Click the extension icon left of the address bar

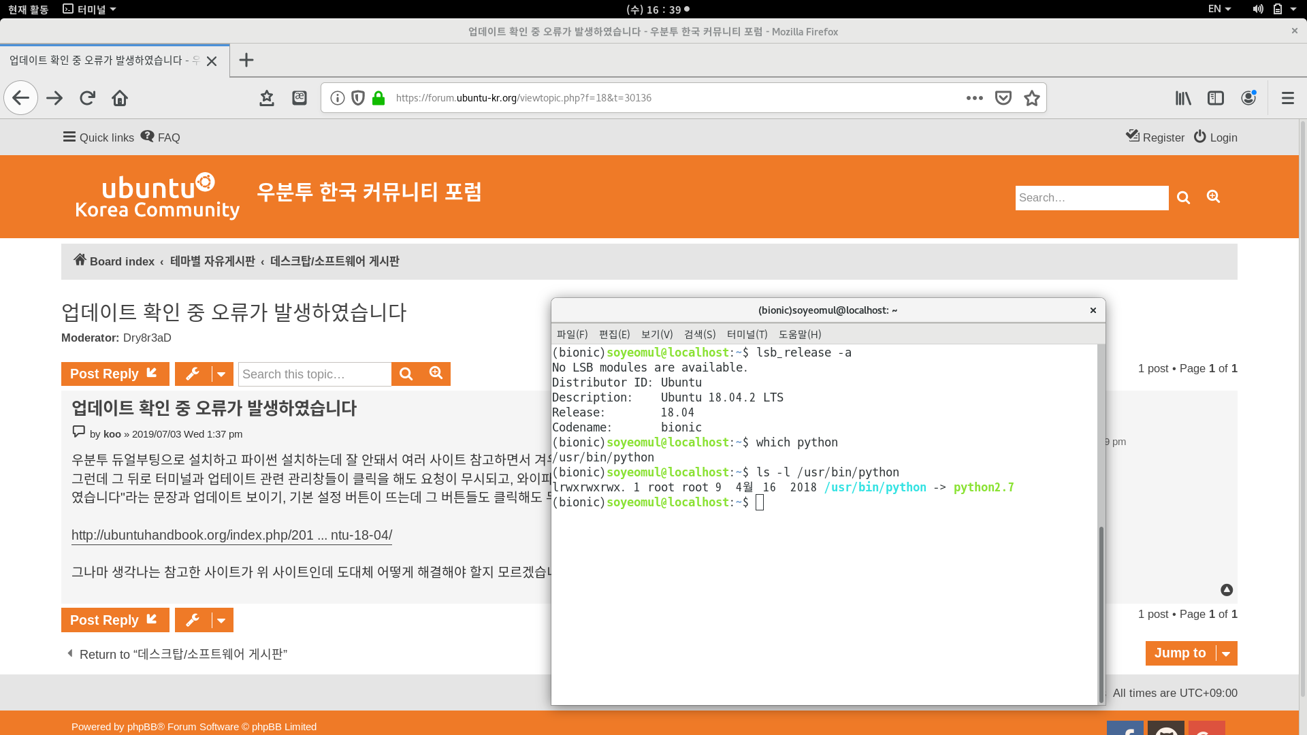(300, 98)
